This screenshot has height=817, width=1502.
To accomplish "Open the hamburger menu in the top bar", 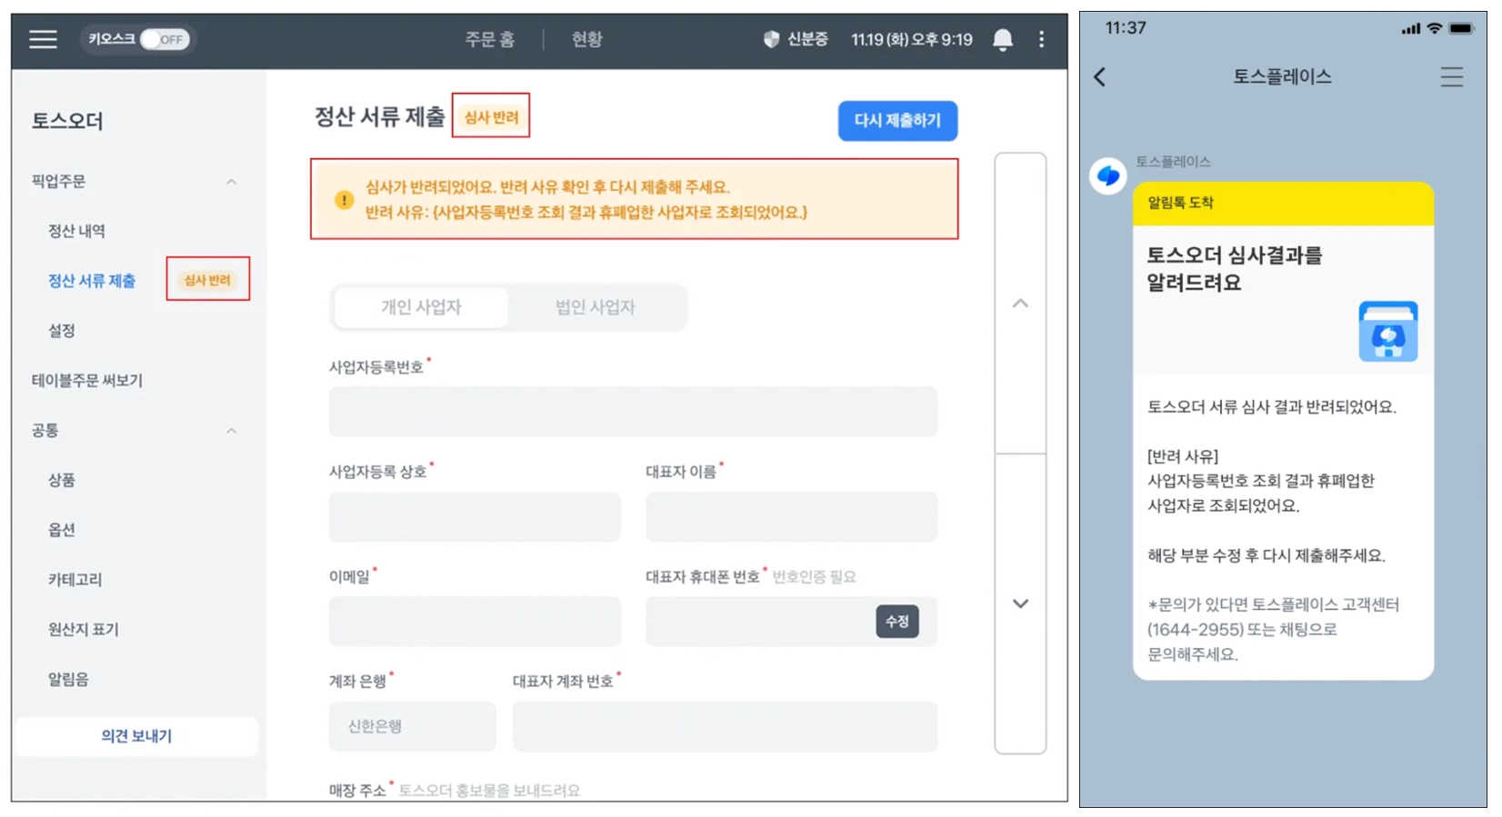I will pyautogui.click(x=43, y=39).
